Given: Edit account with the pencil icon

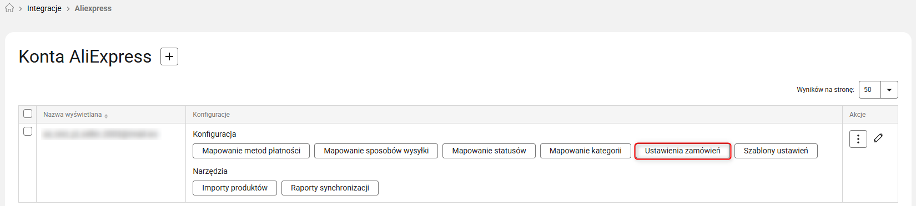Looking at the screenshot, I should [878, 138].
